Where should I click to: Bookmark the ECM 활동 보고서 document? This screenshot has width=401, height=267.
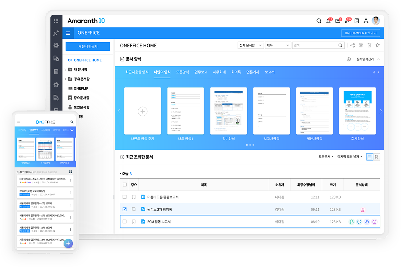click(134, 221)
